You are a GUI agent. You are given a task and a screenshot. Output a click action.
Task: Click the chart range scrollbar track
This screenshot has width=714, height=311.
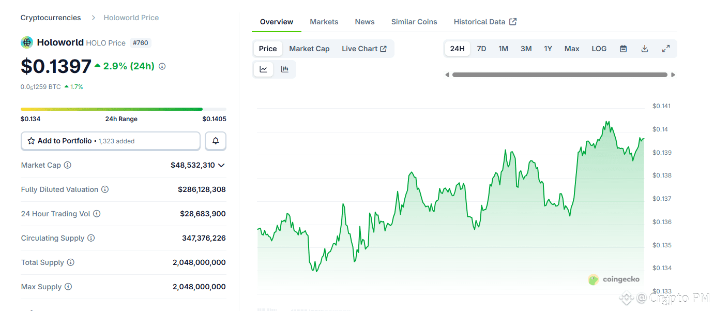(559, 75)
